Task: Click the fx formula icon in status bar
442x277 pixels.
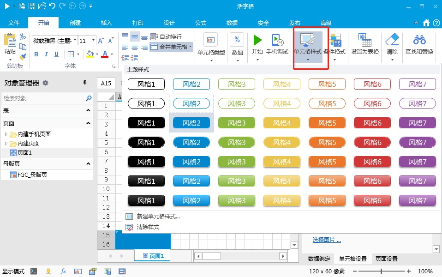Action: coord(63,271)
